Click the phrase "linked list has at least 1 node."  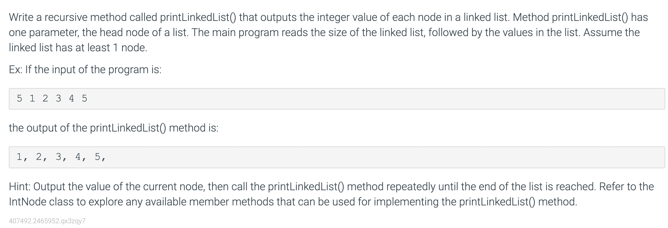(x=78, y=48)
